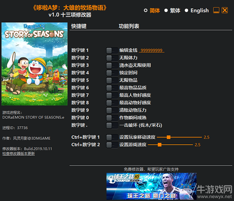Click the Doraemon Story of Seasons cover image
Image resolution: width=234 pixels, height=201 pixels.
(34, 64)
